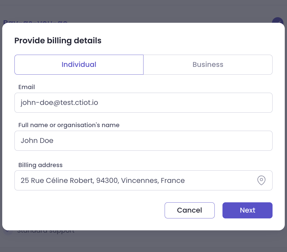This screenshot has height=252, width=287.
Task: Click the 'Billing address' field label
Action: [x=40, y=165]
